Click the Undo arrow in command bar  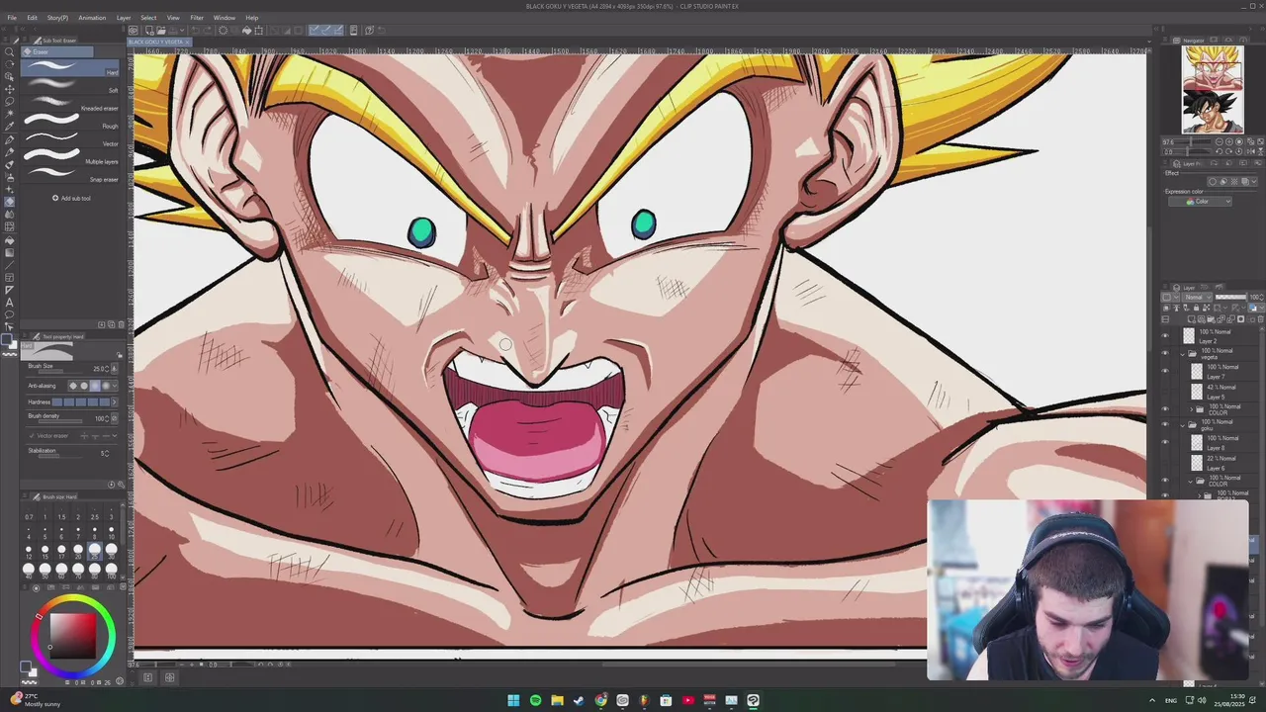tap(195, 30)
